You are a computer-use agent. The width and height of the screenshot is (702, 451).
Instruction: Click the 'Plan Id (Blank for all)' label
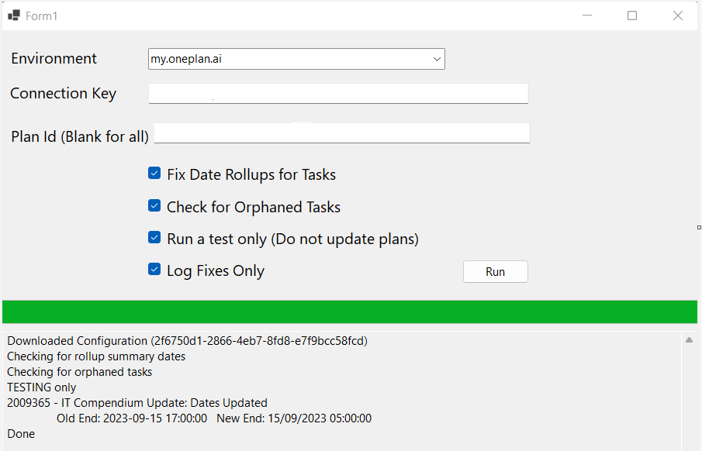coord(80,136)
